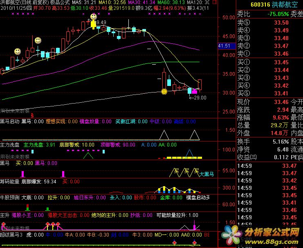Click the 买② quote row at 33.44
This screenshot has width=303, height=248.
click(x=269, y=70)
